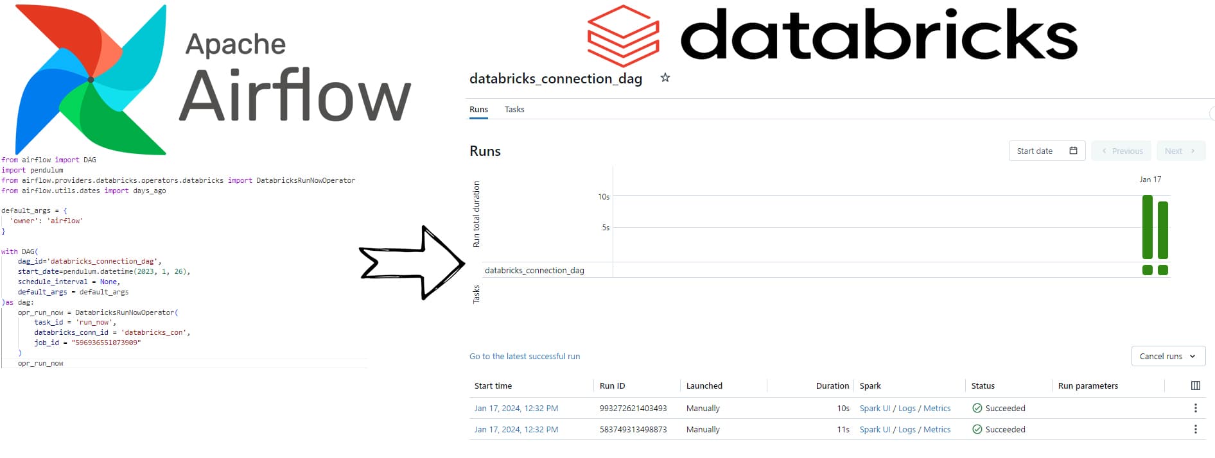Open the Start date picker
The image size is (1215, 458).
pos(1047,151)
